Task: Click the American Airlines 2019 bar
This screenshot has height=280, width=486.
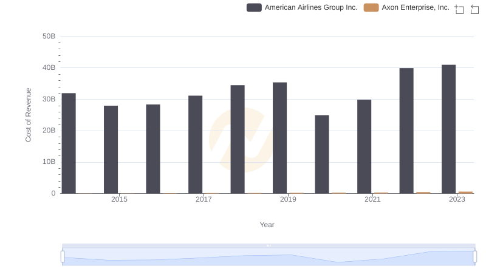Action: [280, 138]
